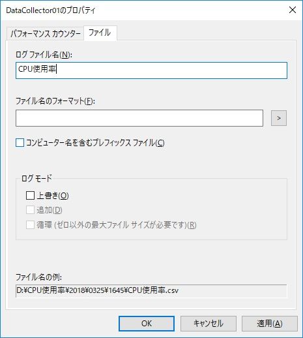Click the ファイル名のフォーマット(F) label

pyautogui.click(x=55, y=101)
